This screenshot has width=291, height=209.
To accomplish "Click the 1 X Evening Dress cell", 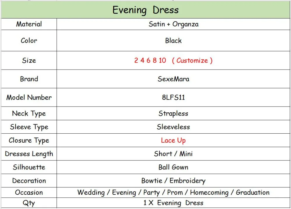I will point(173,203).
